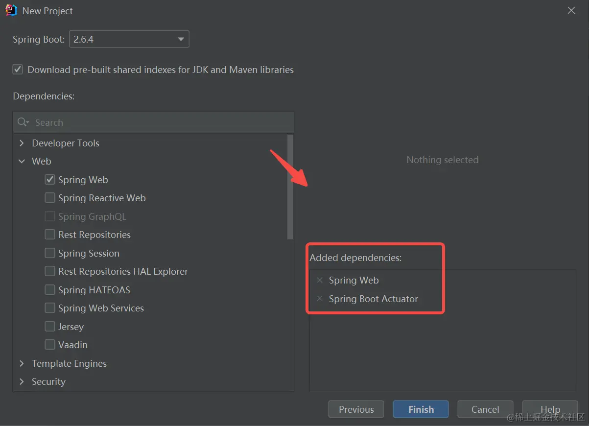Click the Spring Web Services label
Screen dimensions: 589x426
(x=101, y=308)
